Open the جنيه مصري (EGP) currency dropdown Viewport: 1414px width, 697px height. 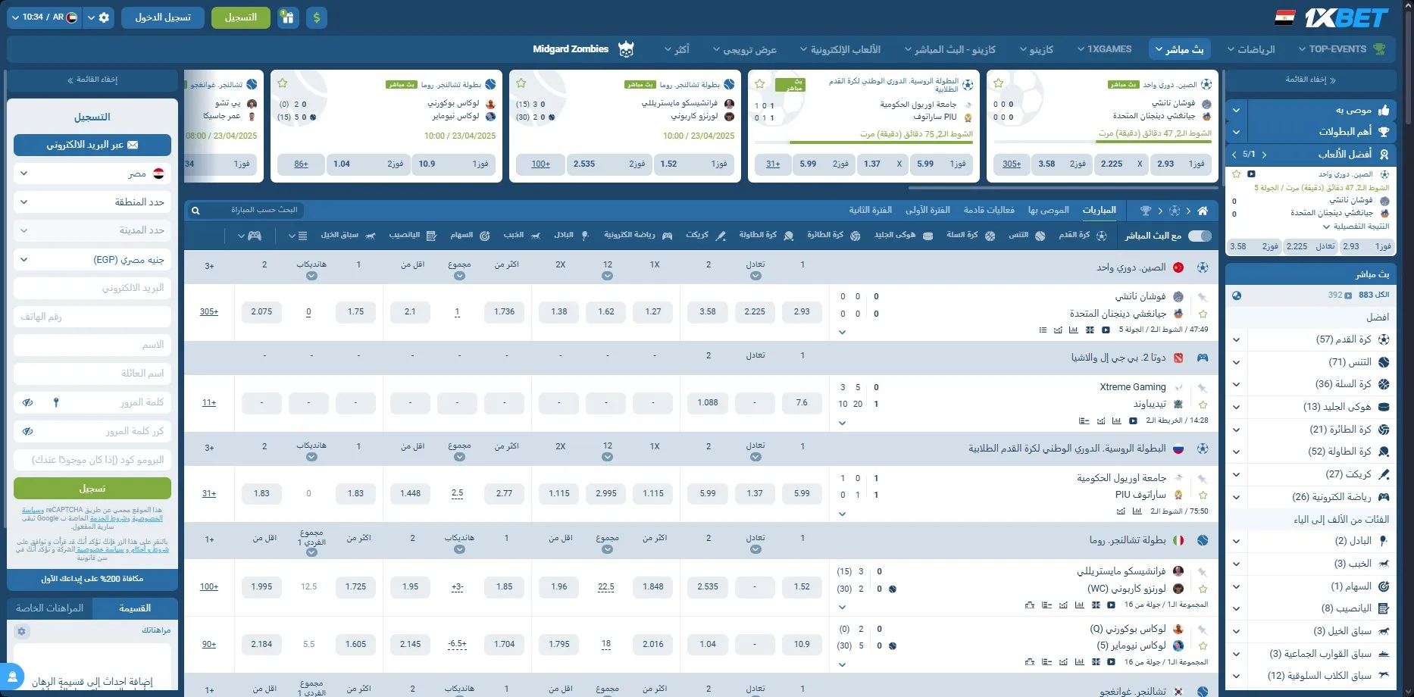coord(92,260)
